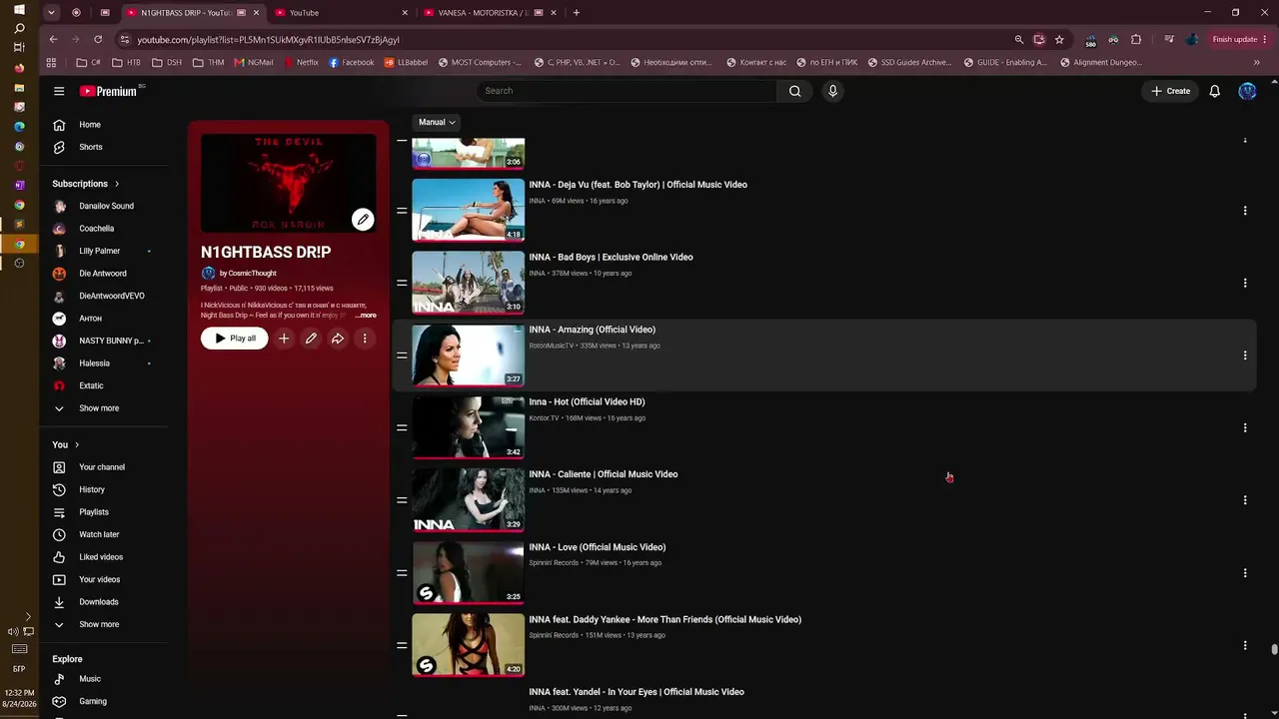Play the INNA - Caliente video thumbnail
The height and width of the screenshot is (719, 1279).
click(469, 500)
